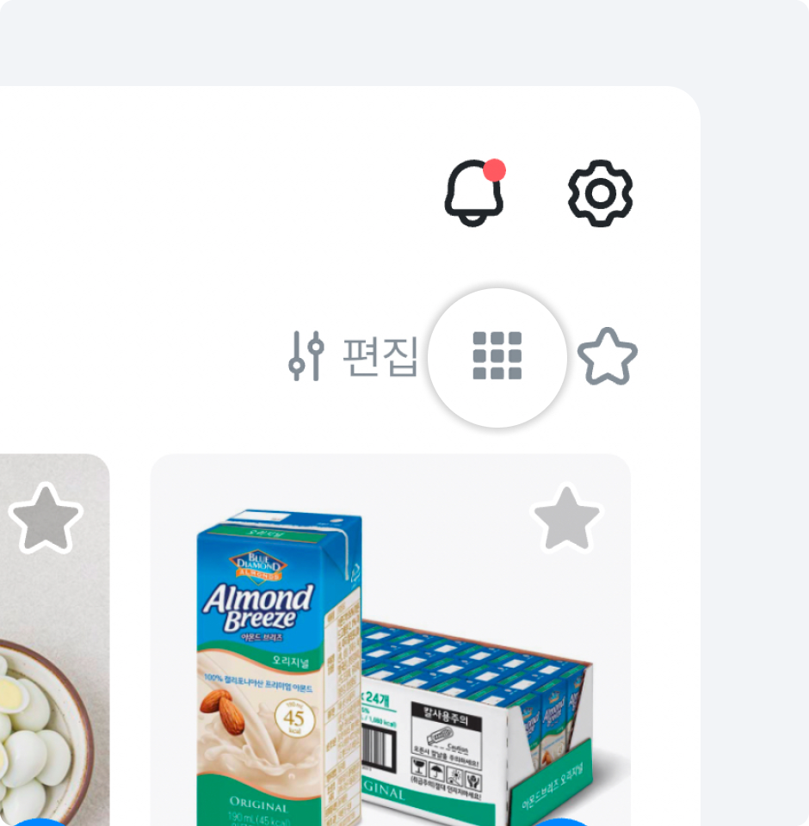Click the circular highlighted grid toggle
This screenshot has height=826, width=809.
pyautogui.click(x=497, y=358)
